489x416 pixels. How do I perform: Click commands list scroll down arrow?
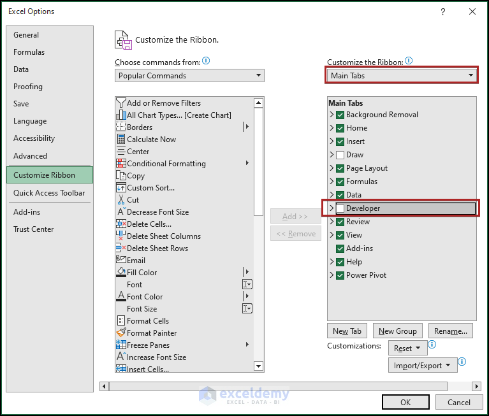259,366
